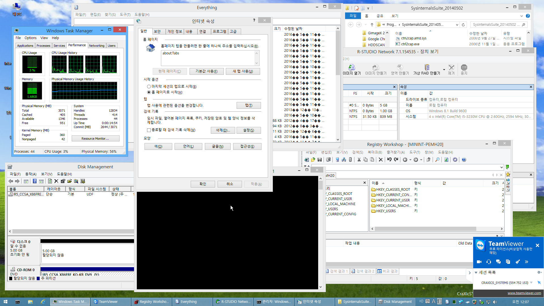Open TeamViewer session list gear dropdown
Image resolution: width=544 pixels, height=306 pixels.
click(539, 273)
